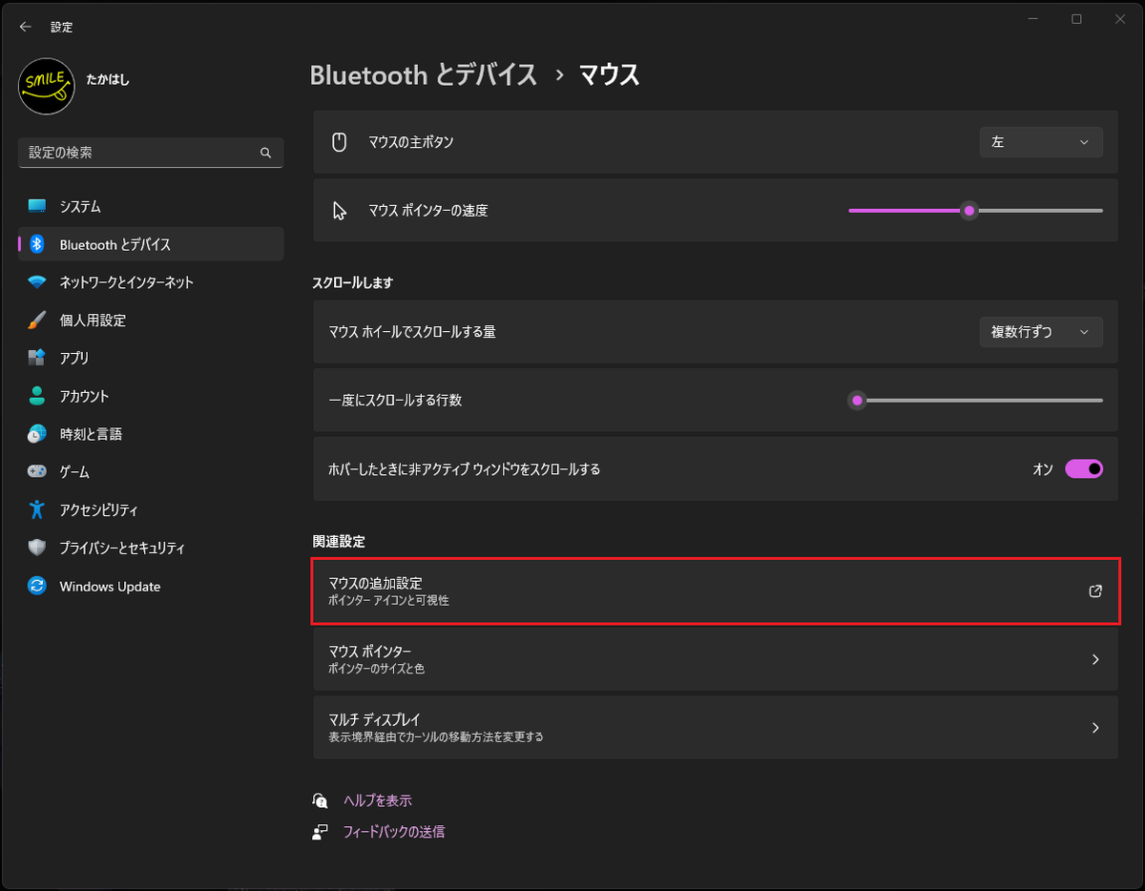Image resolution: width=1145 pixels, height=891 pixels.
Task: Click the back arrow in Settings
Action: point(26,28)
